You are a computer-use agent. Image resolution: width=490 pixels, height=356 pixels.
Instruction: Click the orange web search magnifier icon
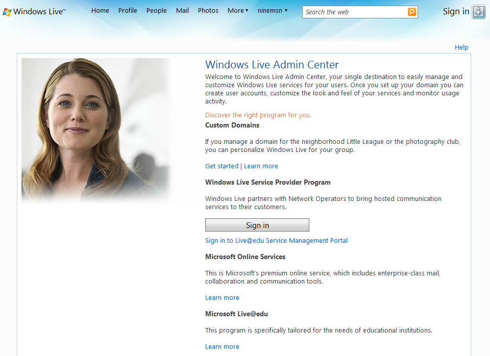pyautogui.click(x=411, y=12)
